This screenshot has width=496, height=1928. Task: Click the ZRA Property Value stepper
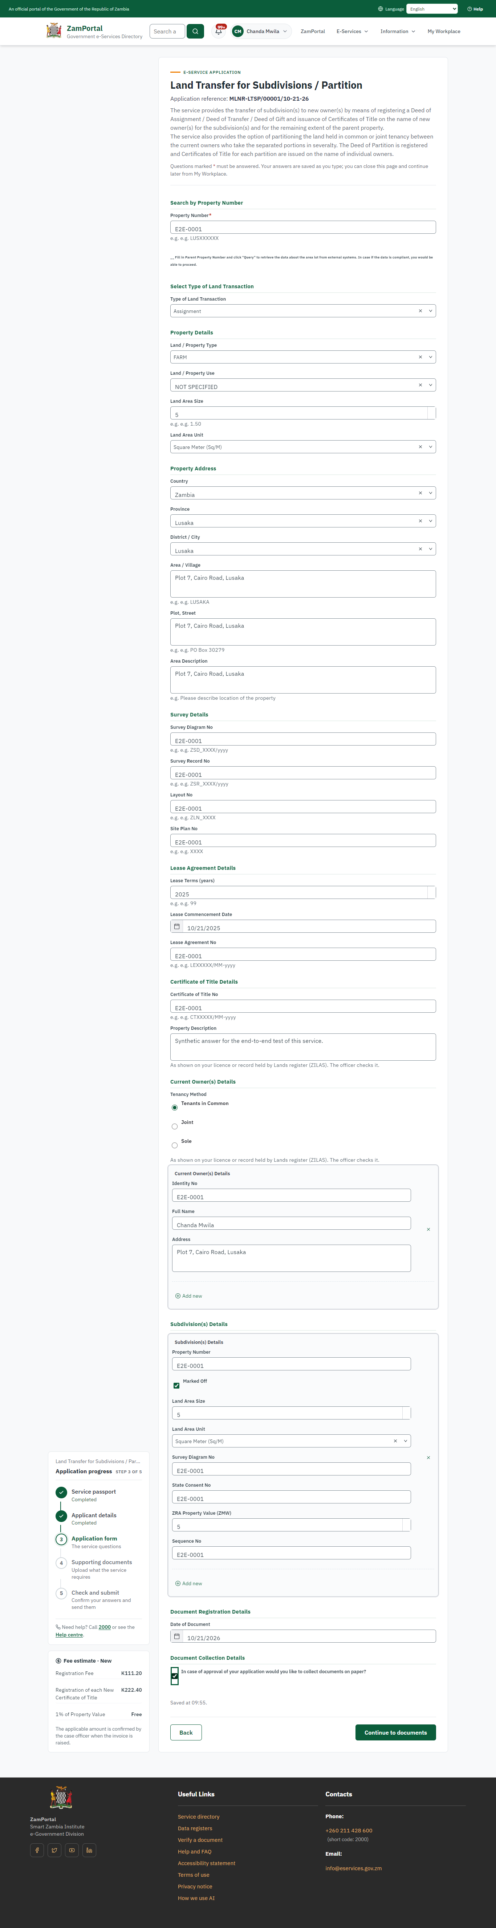[x=406, y=1525]
